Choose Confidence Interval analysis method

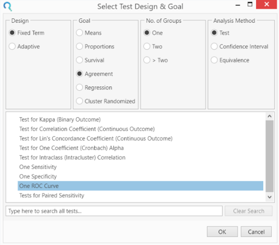(214, 47)
